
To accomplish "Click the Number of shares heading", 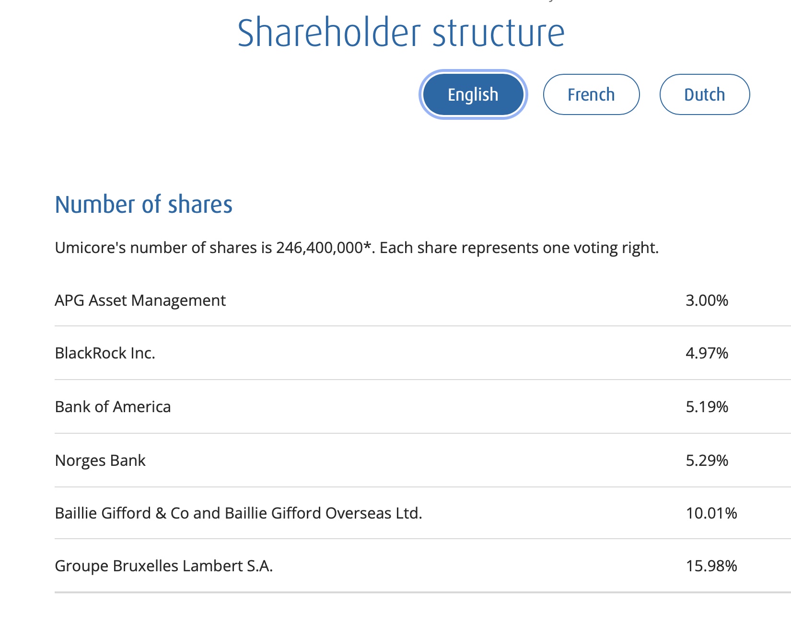I will [143, 205].
